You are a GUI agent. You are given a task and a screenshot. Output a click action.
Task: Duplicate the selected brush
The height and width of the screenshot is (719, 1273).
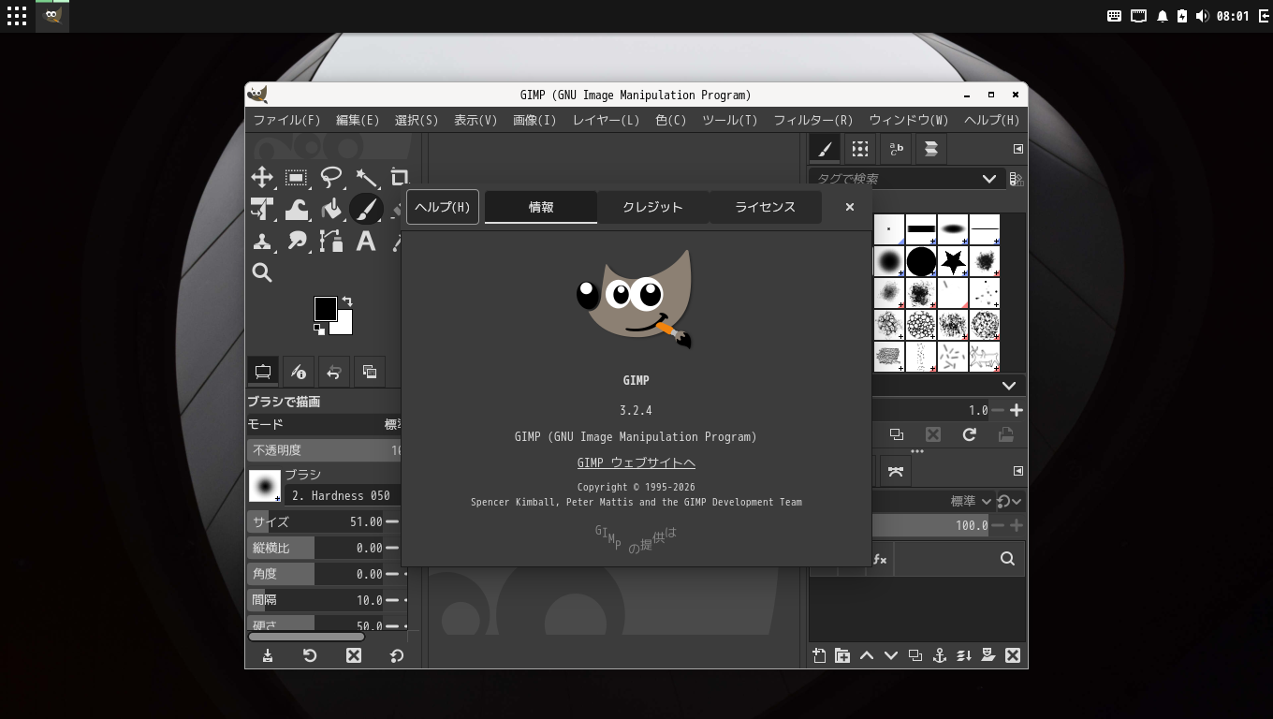click(x=896, y=434)
